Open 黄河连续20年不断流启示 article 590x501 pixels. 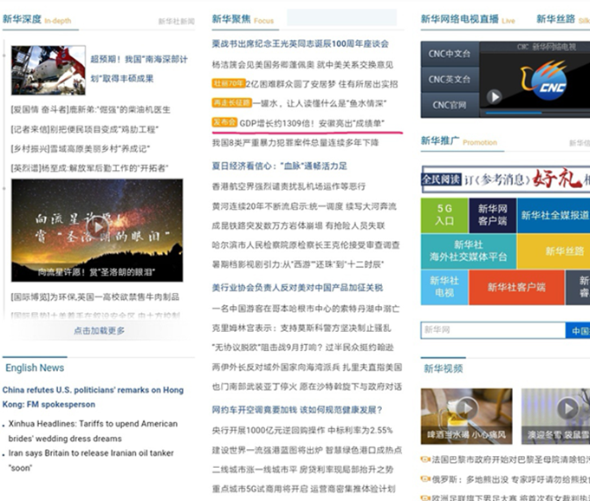(304, 206)
